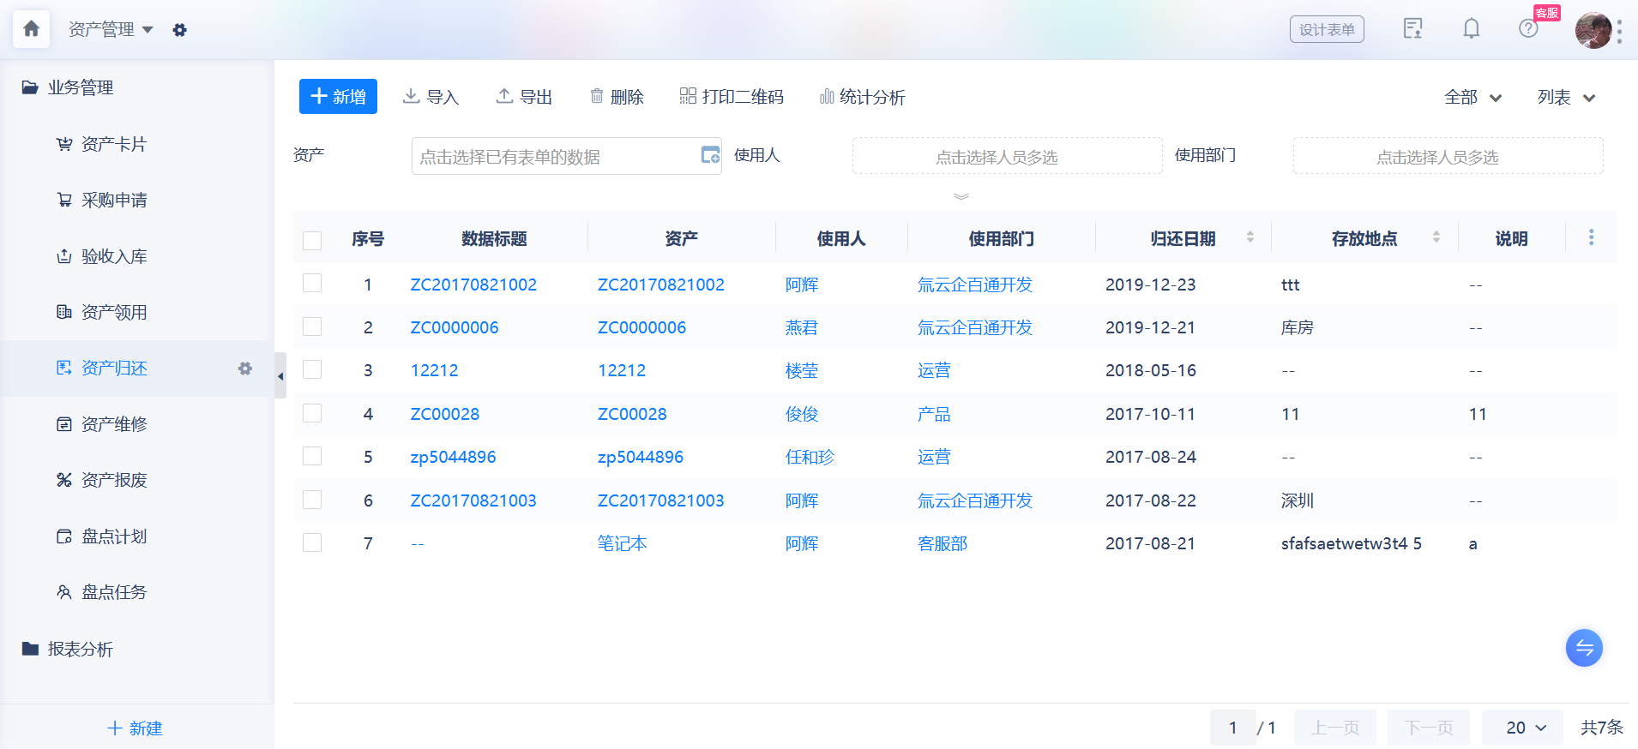
Task: Click the user avatar
Action: click(1593, 30)
